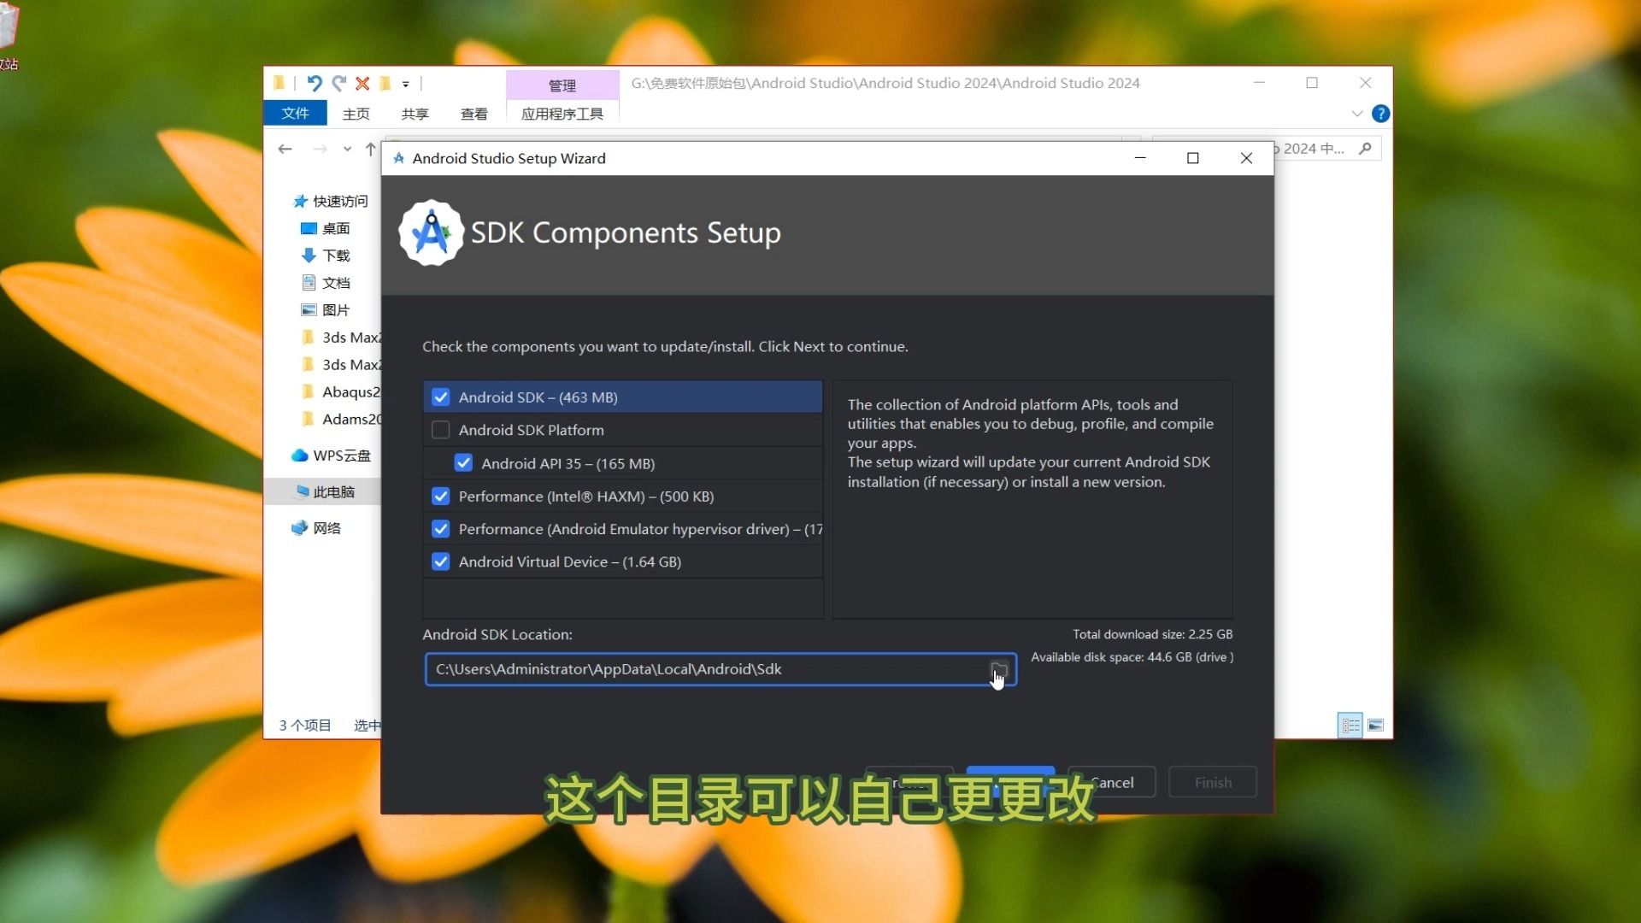Click the folder icon at Explorer title bar left
This screenshot has width=1641, height=923.
pyautogui.click(x=279, y=83)
